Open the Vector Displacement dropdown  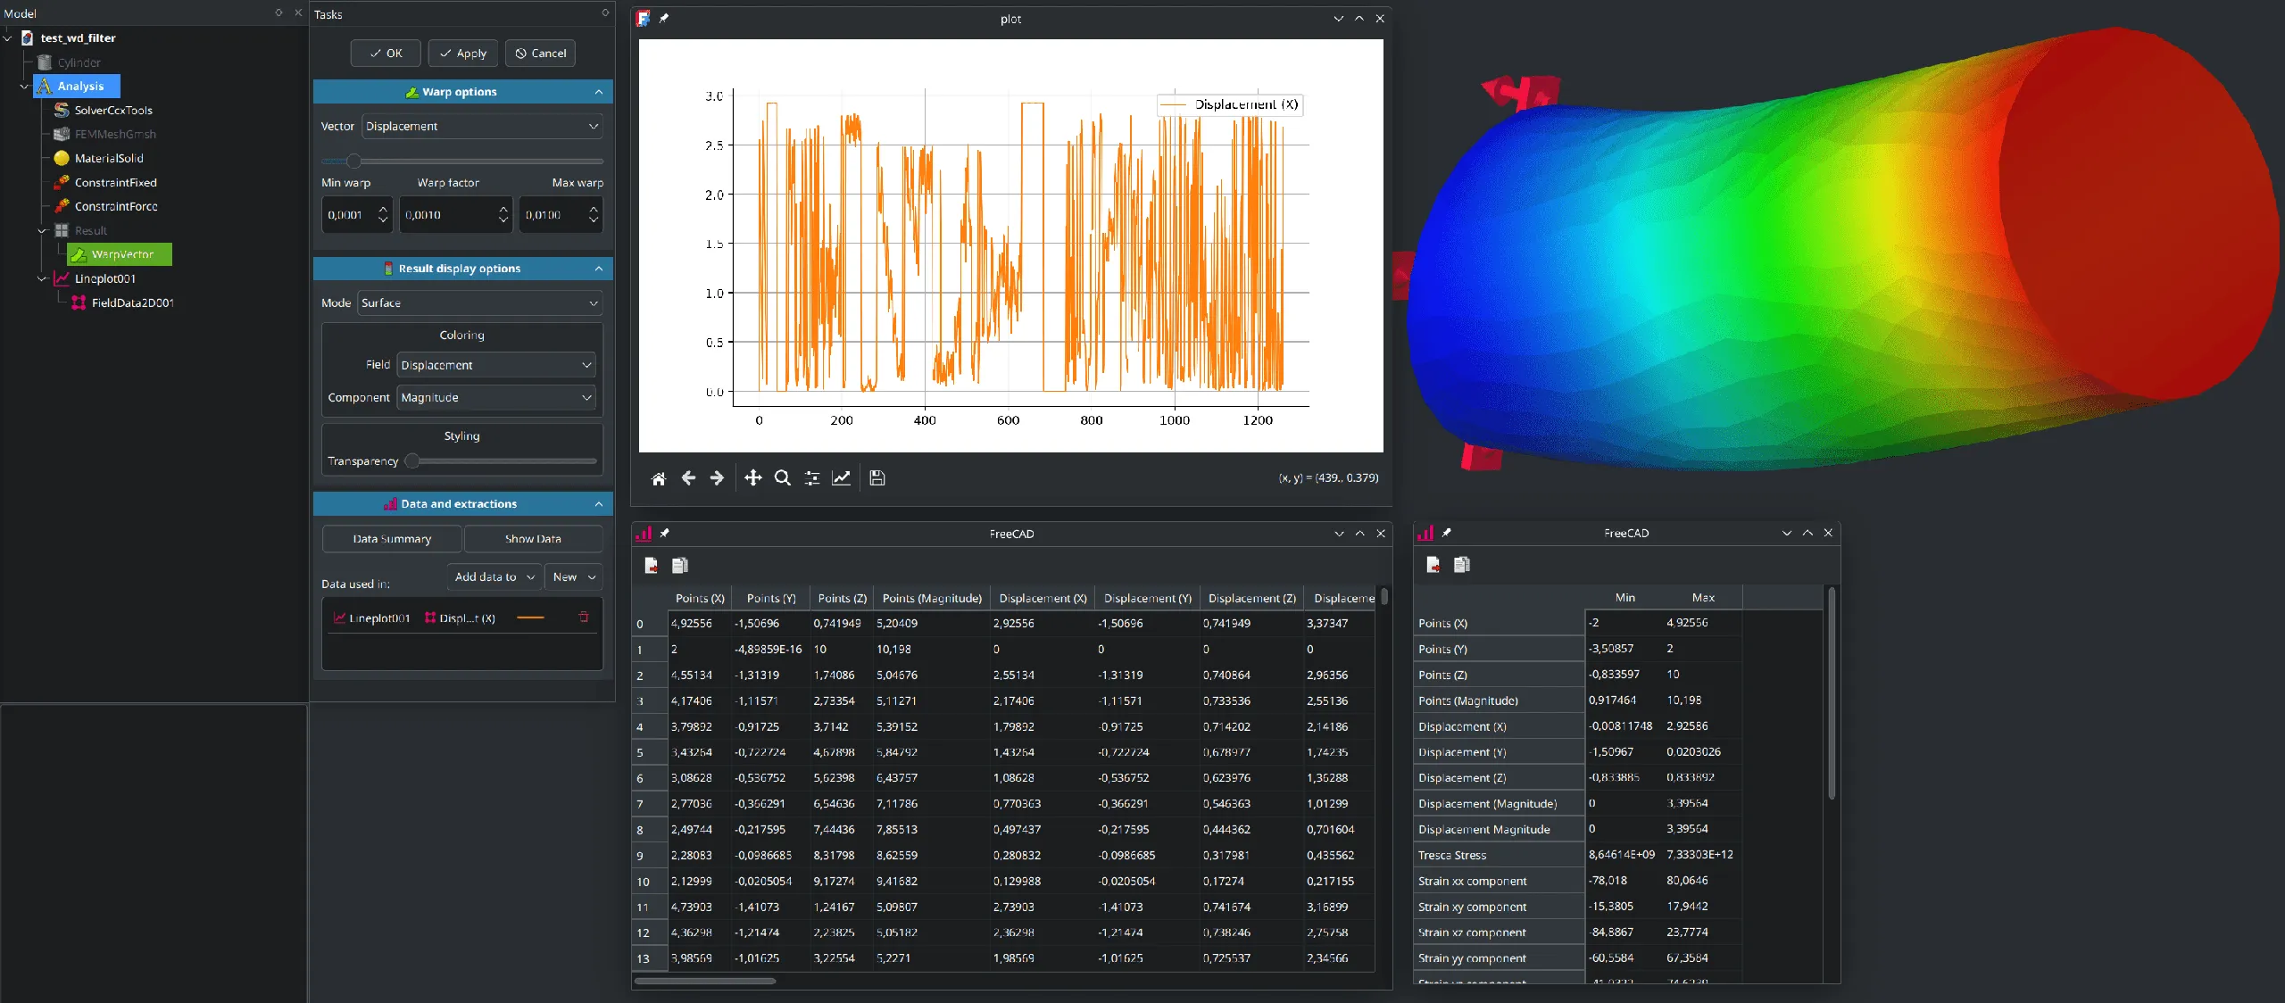(482, 127)
